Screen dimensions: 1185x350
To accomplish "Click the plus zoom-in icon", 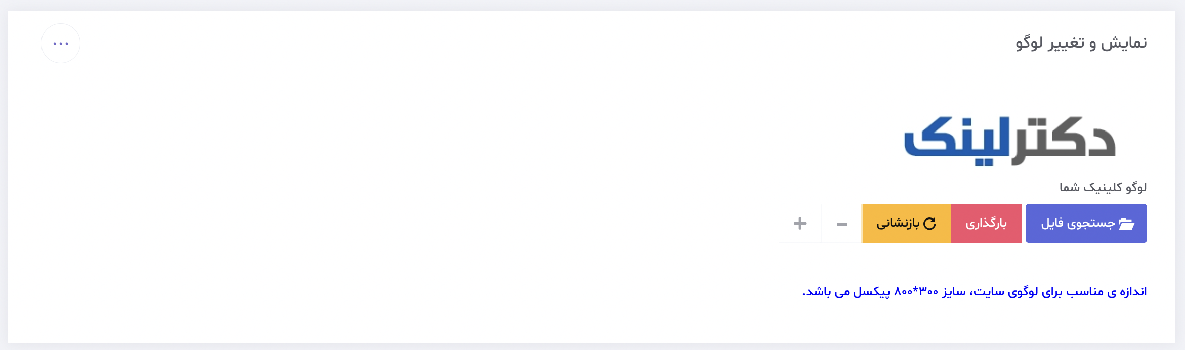I will pos(800,223).
